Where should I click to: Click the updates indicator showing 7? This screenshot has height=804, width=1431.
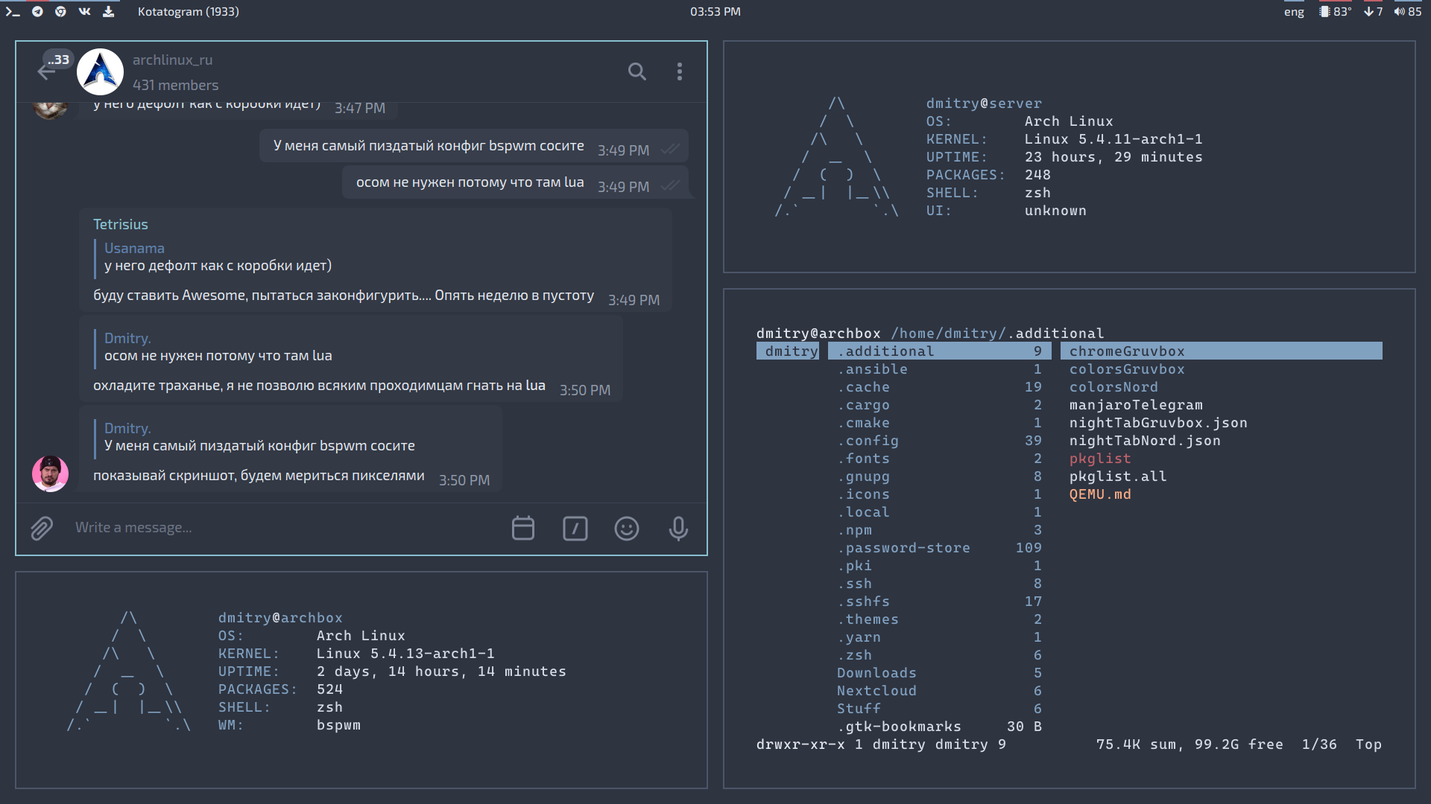pyautogui.click(x=1373, y=12)
